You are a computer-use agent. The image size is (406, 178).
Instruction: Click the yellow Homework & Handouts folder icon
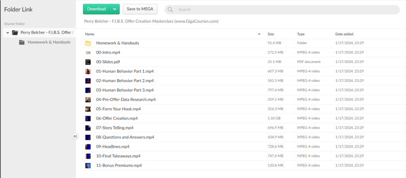click(x=88, y=43)
